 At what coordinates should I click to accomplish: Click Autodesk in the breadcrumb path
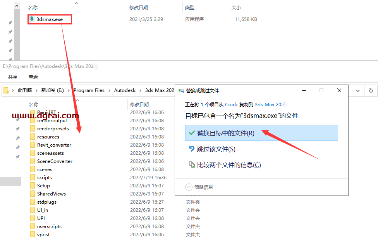[x=125, y=90]
